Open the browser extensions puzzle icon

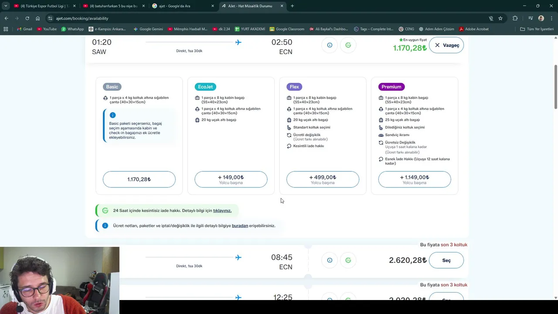point(515,18)
